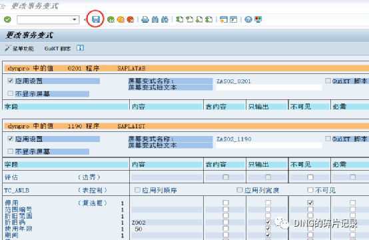Create a new session with the window icon
This screenshot has width=369, height=240.
[x=224, y=19]
